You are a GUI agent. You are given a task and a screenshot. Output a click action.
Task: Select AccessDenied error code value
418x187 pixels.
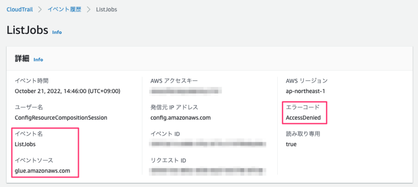[303, 118]
